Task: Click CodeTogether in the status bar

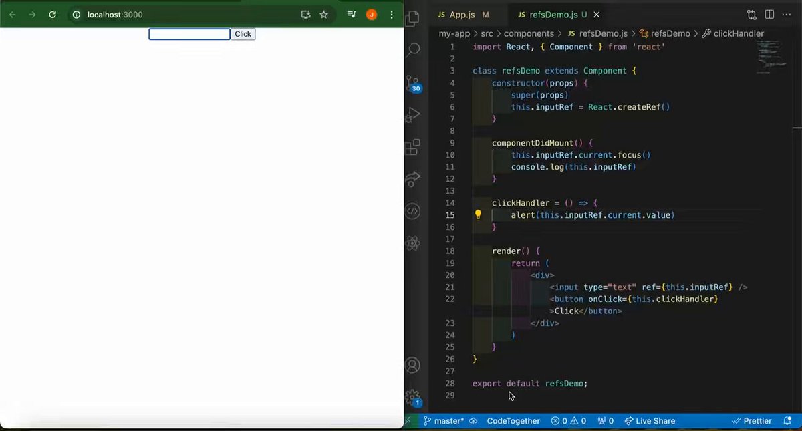Action: (x=513, y=421)
